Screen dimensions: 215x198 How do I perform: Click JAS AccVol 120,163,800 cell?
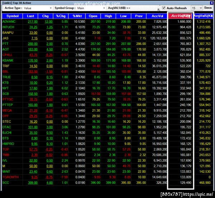point(159,38)
